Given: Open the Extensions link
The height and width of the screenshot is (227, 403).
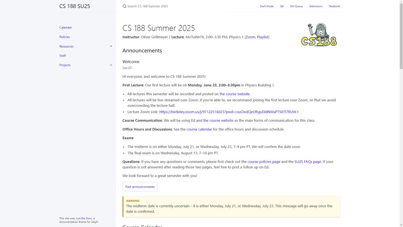Looking at the screenshot, I should (316, 6).
